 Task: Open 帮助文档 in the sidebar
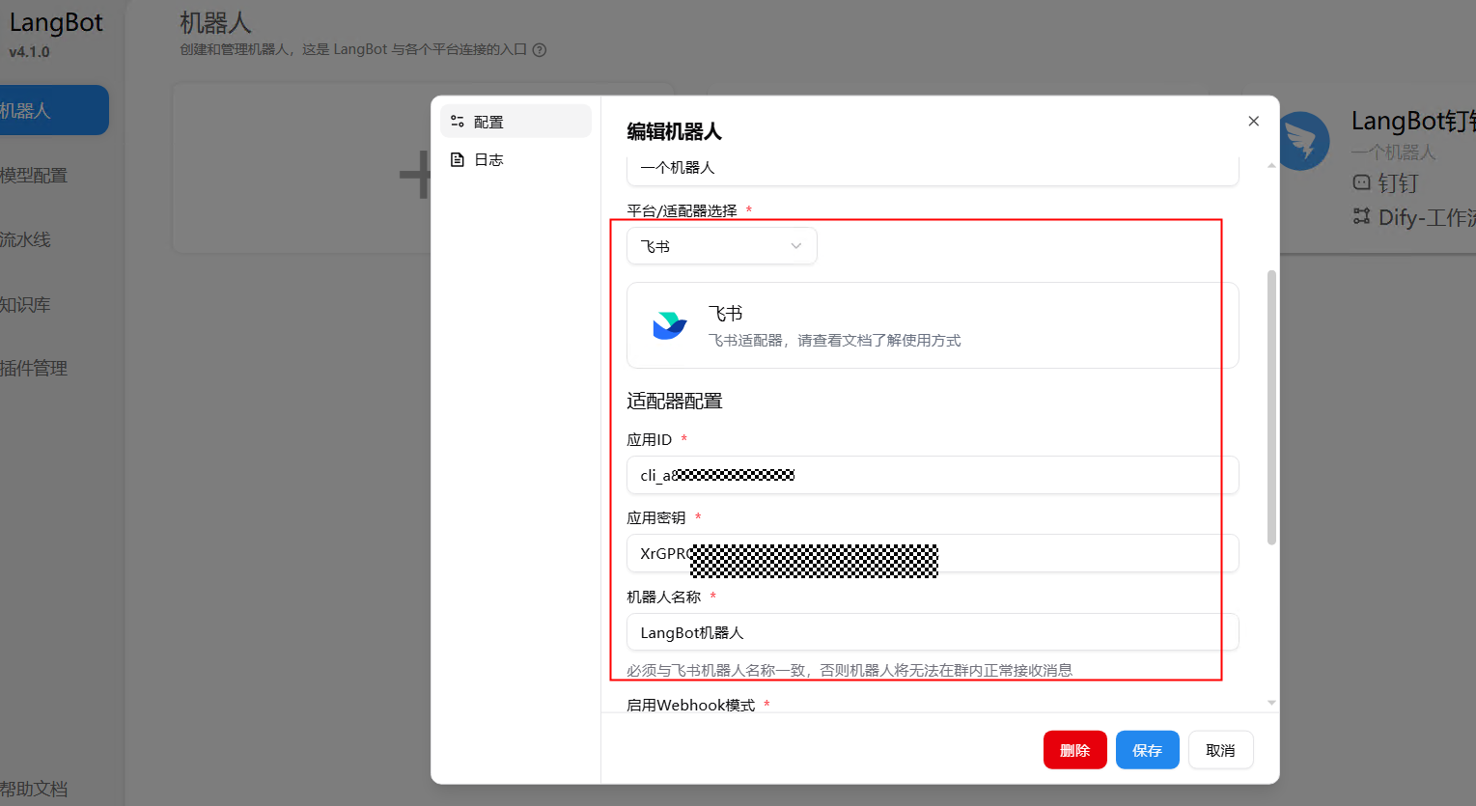pos(34,789)
